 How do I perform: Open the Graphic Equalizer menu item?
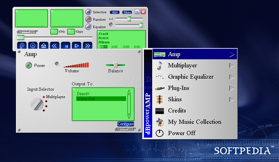[195, 77]
